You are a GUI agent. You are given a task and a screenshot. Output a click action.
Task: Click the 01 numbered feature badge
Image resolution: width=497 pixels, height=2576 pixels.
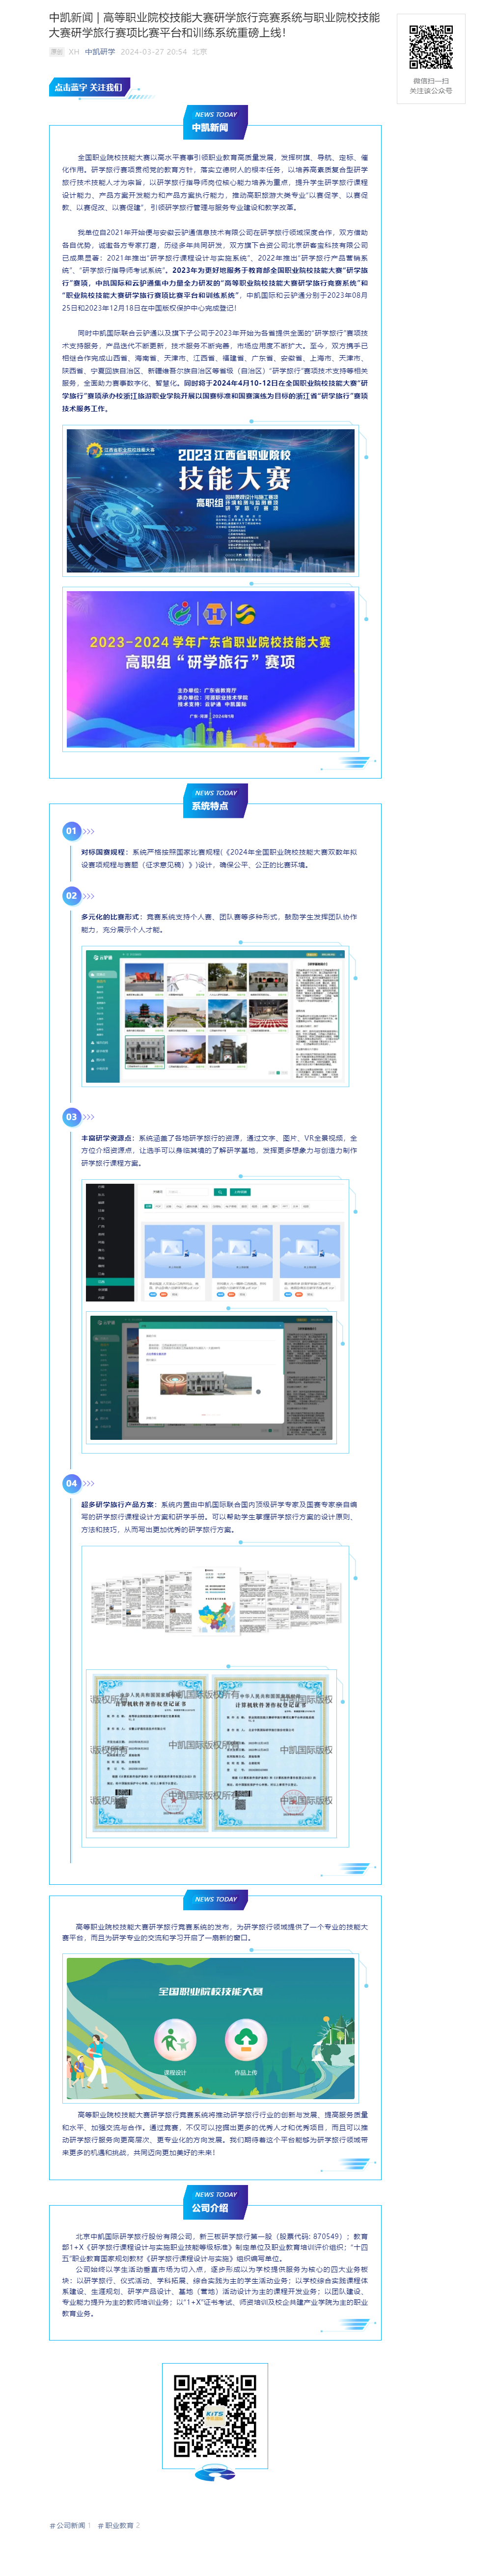[x=71, y=831]
